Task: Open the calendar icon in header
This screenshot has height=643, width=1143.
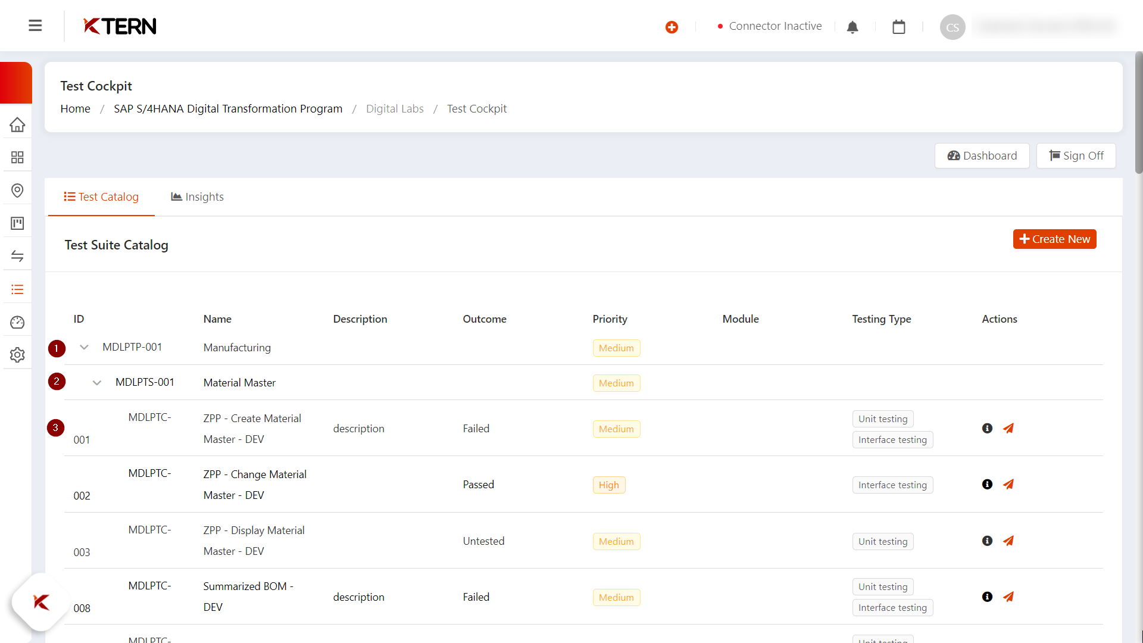Action: (899, 27)
